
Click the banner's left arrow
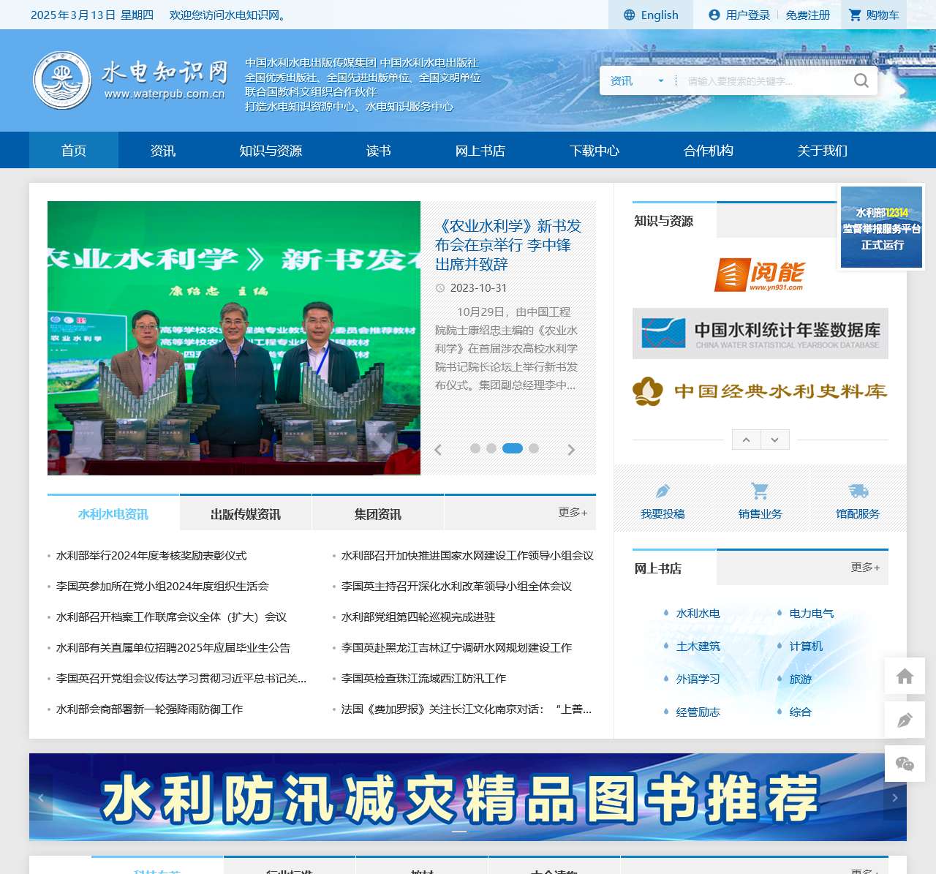[41, 797]
